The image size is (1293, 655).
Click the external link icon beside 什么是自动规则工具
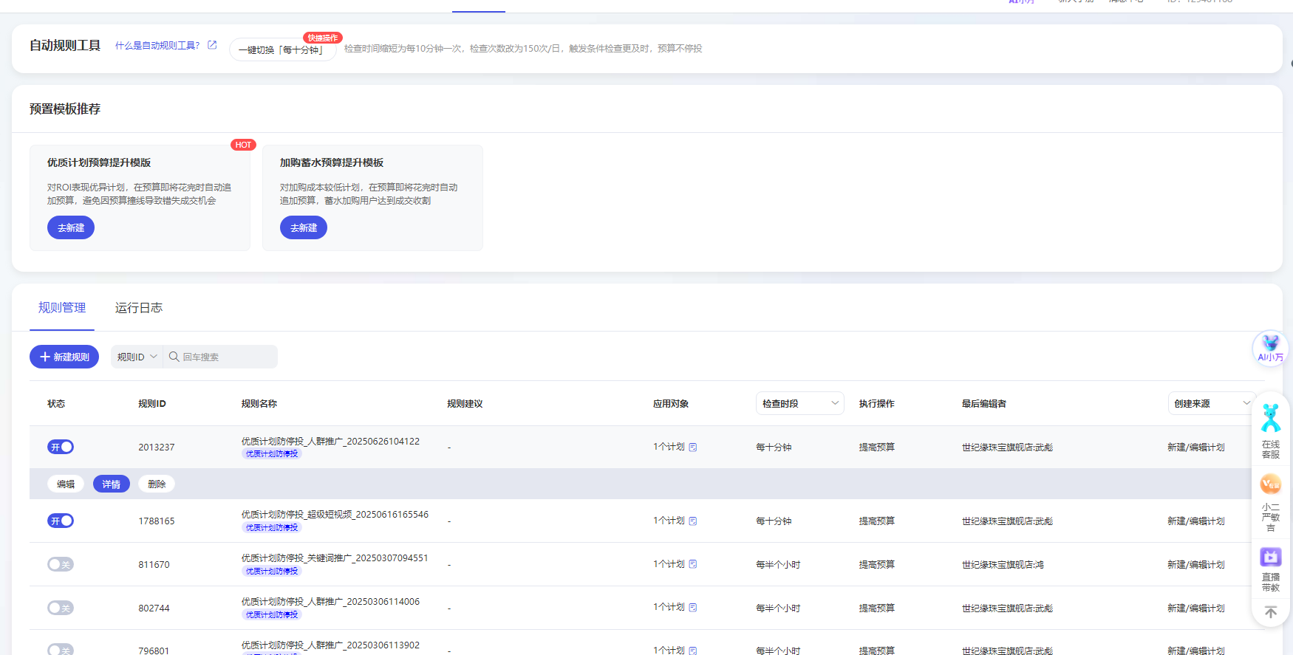click(x=212, y=45)
